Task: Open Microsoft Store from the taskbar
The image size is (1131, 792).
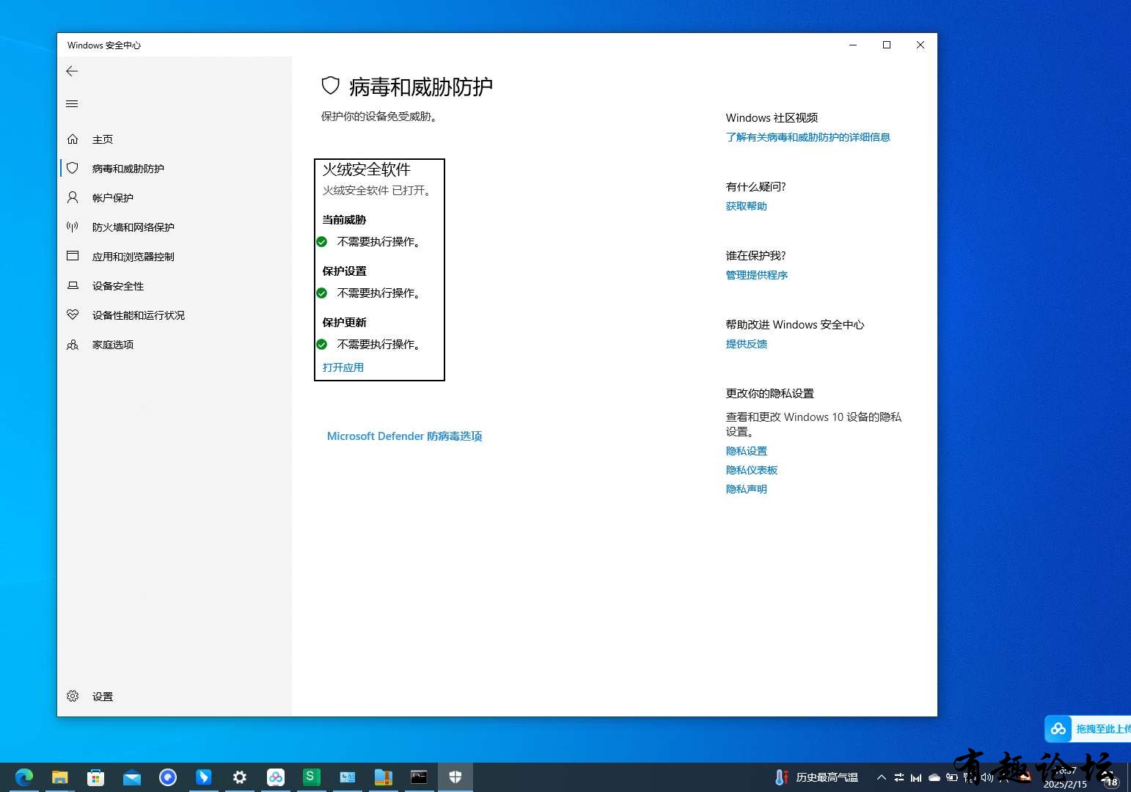Action: coord(96,777)
